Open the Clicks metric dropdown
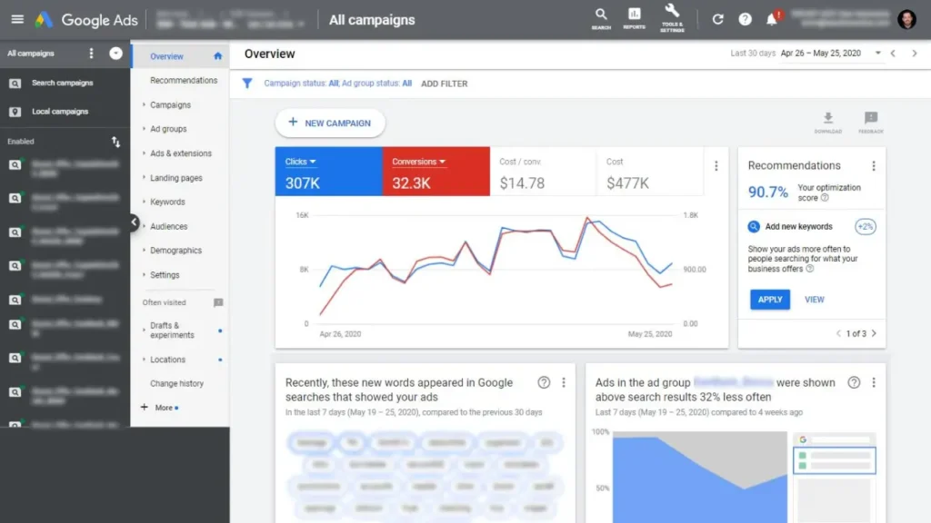Viewport: 931px width, 523px height. [300, 162]
